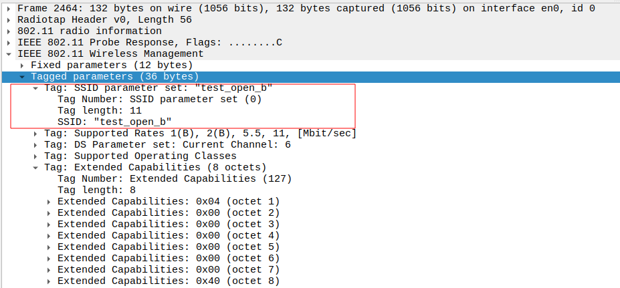Viewport: 620px width, 288px height.
Task: Expand Radiotap Header v0 section
Action: [9, 20]
